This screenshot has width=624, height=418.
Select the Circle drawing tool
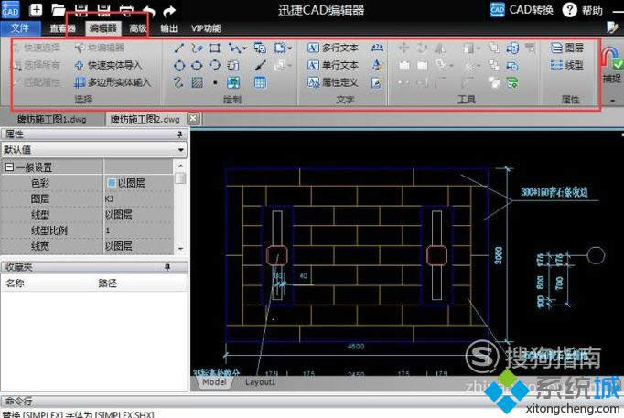(179, 65)
